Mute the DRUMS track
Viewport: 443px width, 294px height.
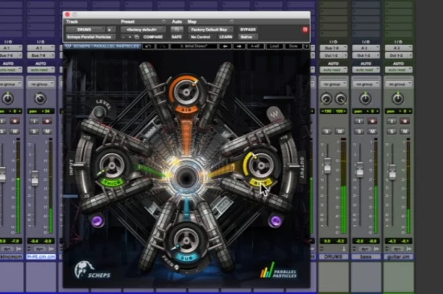[x=340, y=131]
